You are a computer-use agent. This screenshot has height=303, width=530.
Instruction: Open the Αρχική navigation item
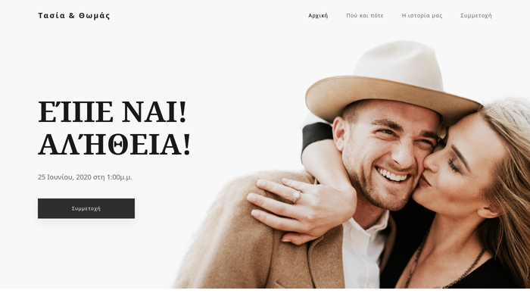(318, 16)
